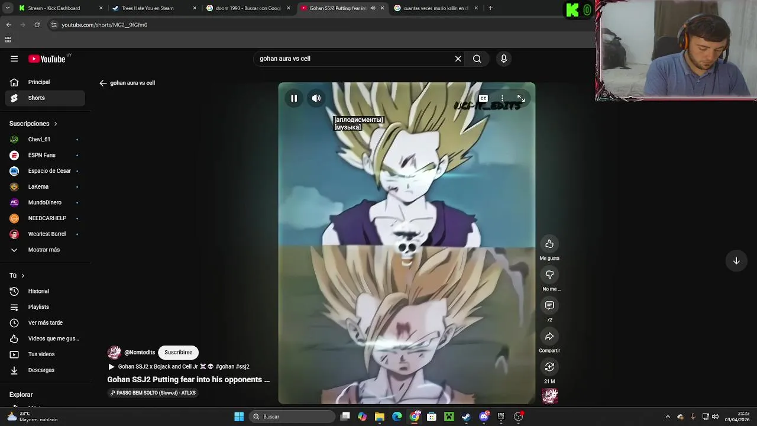Open the MundoDinero channel
Screen dimensions: 757x426
coord(45,202)
